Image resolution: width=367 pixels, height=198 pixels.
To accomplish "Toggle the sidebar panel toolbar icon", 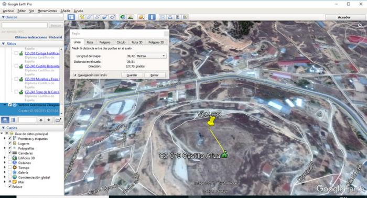I will click(x=71, y=17).
